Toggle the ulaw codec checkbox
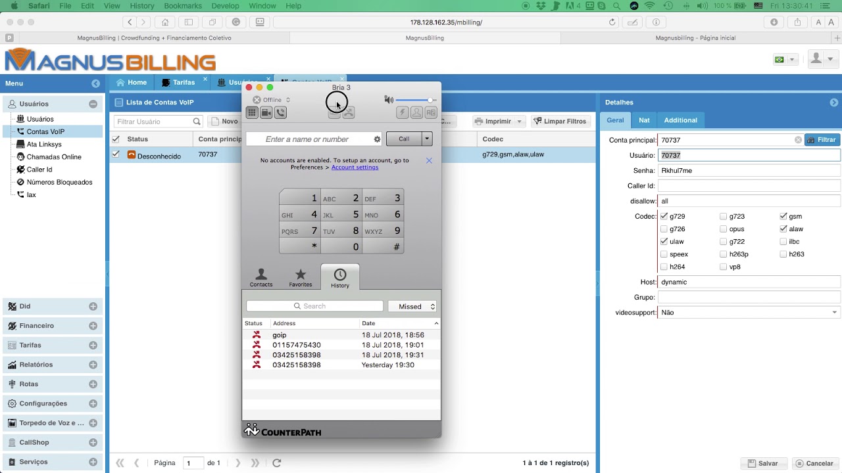The height and width of the screenshot is (473, 842). [x=664, y=241]
